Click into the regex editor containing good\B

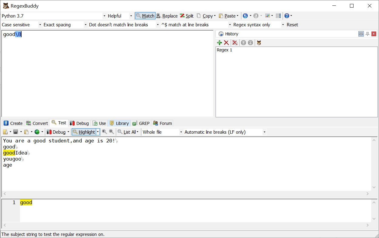[x=107, y=73]
